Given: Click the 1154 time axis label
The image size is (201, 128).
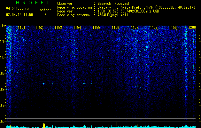Looking at the screenshot, I should [77, 28].
